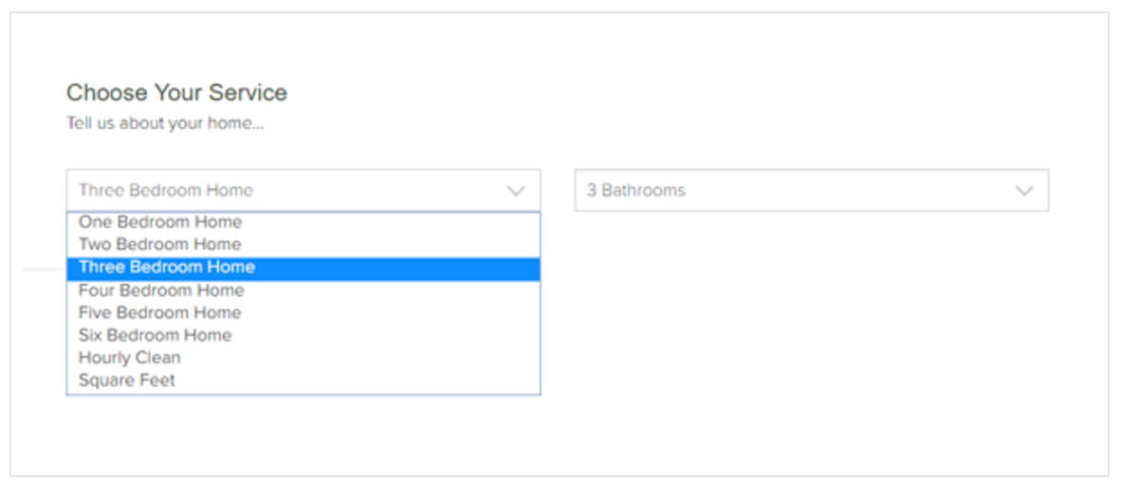Select Six Bedroom Home option

tap(302, 335)
